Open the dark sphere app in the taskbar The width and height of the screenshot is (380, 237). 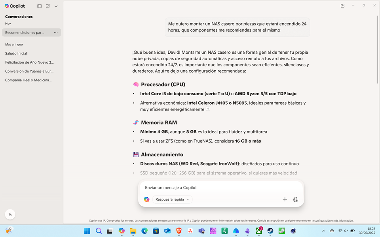(293, 231)
